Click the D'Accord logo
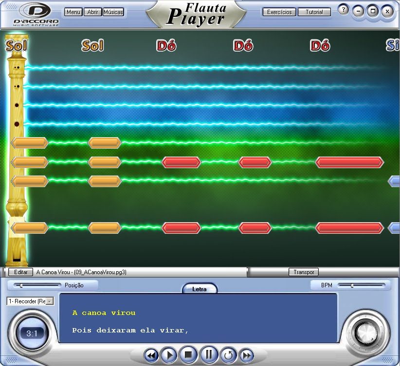This screenshot has width=400, height=366. pos(36,15)
